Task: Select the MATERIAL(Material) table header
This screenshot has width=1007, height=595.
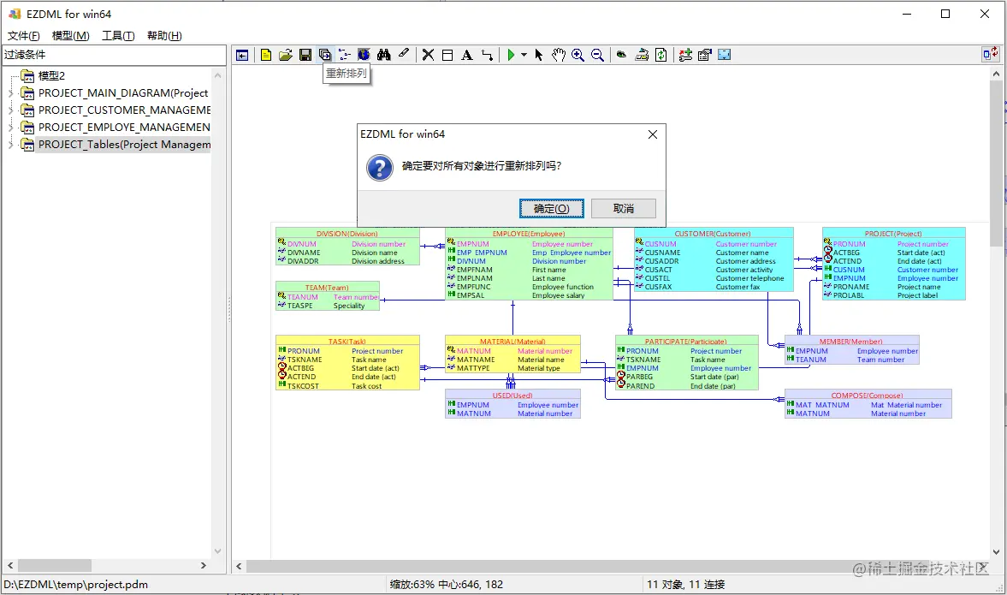Action: tap(512, 342)
